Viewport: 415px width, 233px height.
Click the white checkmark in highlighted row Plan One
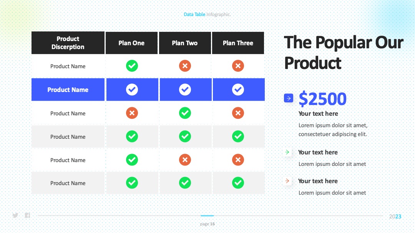click(132, 89)
